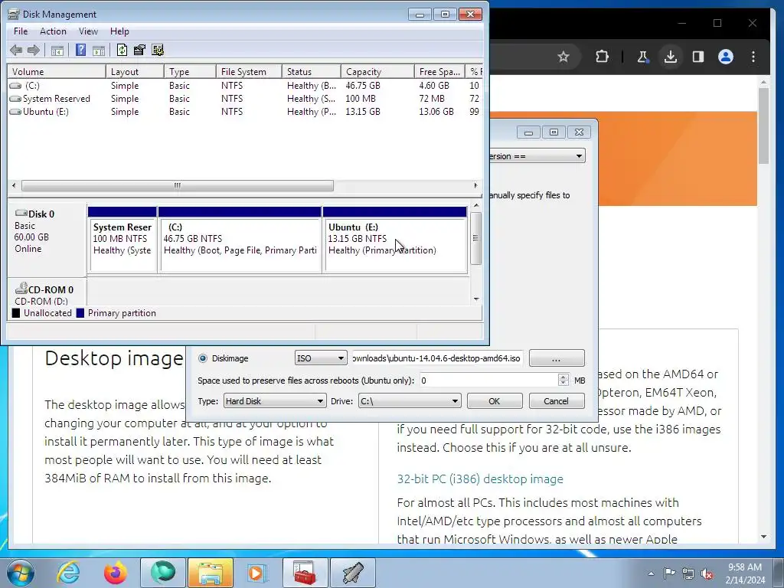
Task: Decrease persistence space with stepper down arrow
Action: click(x=563, y=383)
